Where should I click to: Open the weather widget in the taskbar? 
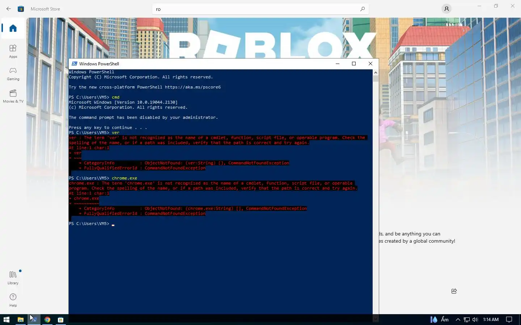point(439,320)
